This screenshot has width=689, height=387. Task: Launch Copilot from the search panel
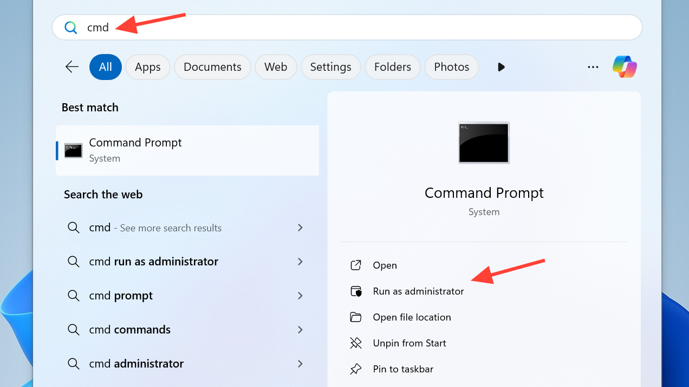point(624,66)
